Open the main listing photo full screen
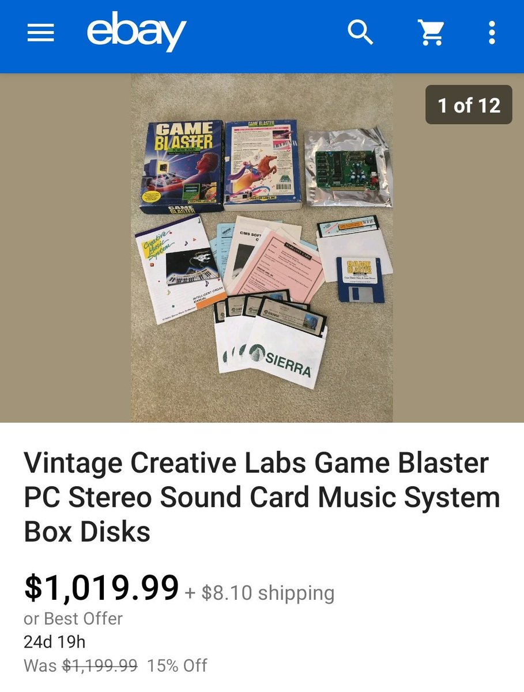This screenshot has width=524, height=692. [262, 248]
